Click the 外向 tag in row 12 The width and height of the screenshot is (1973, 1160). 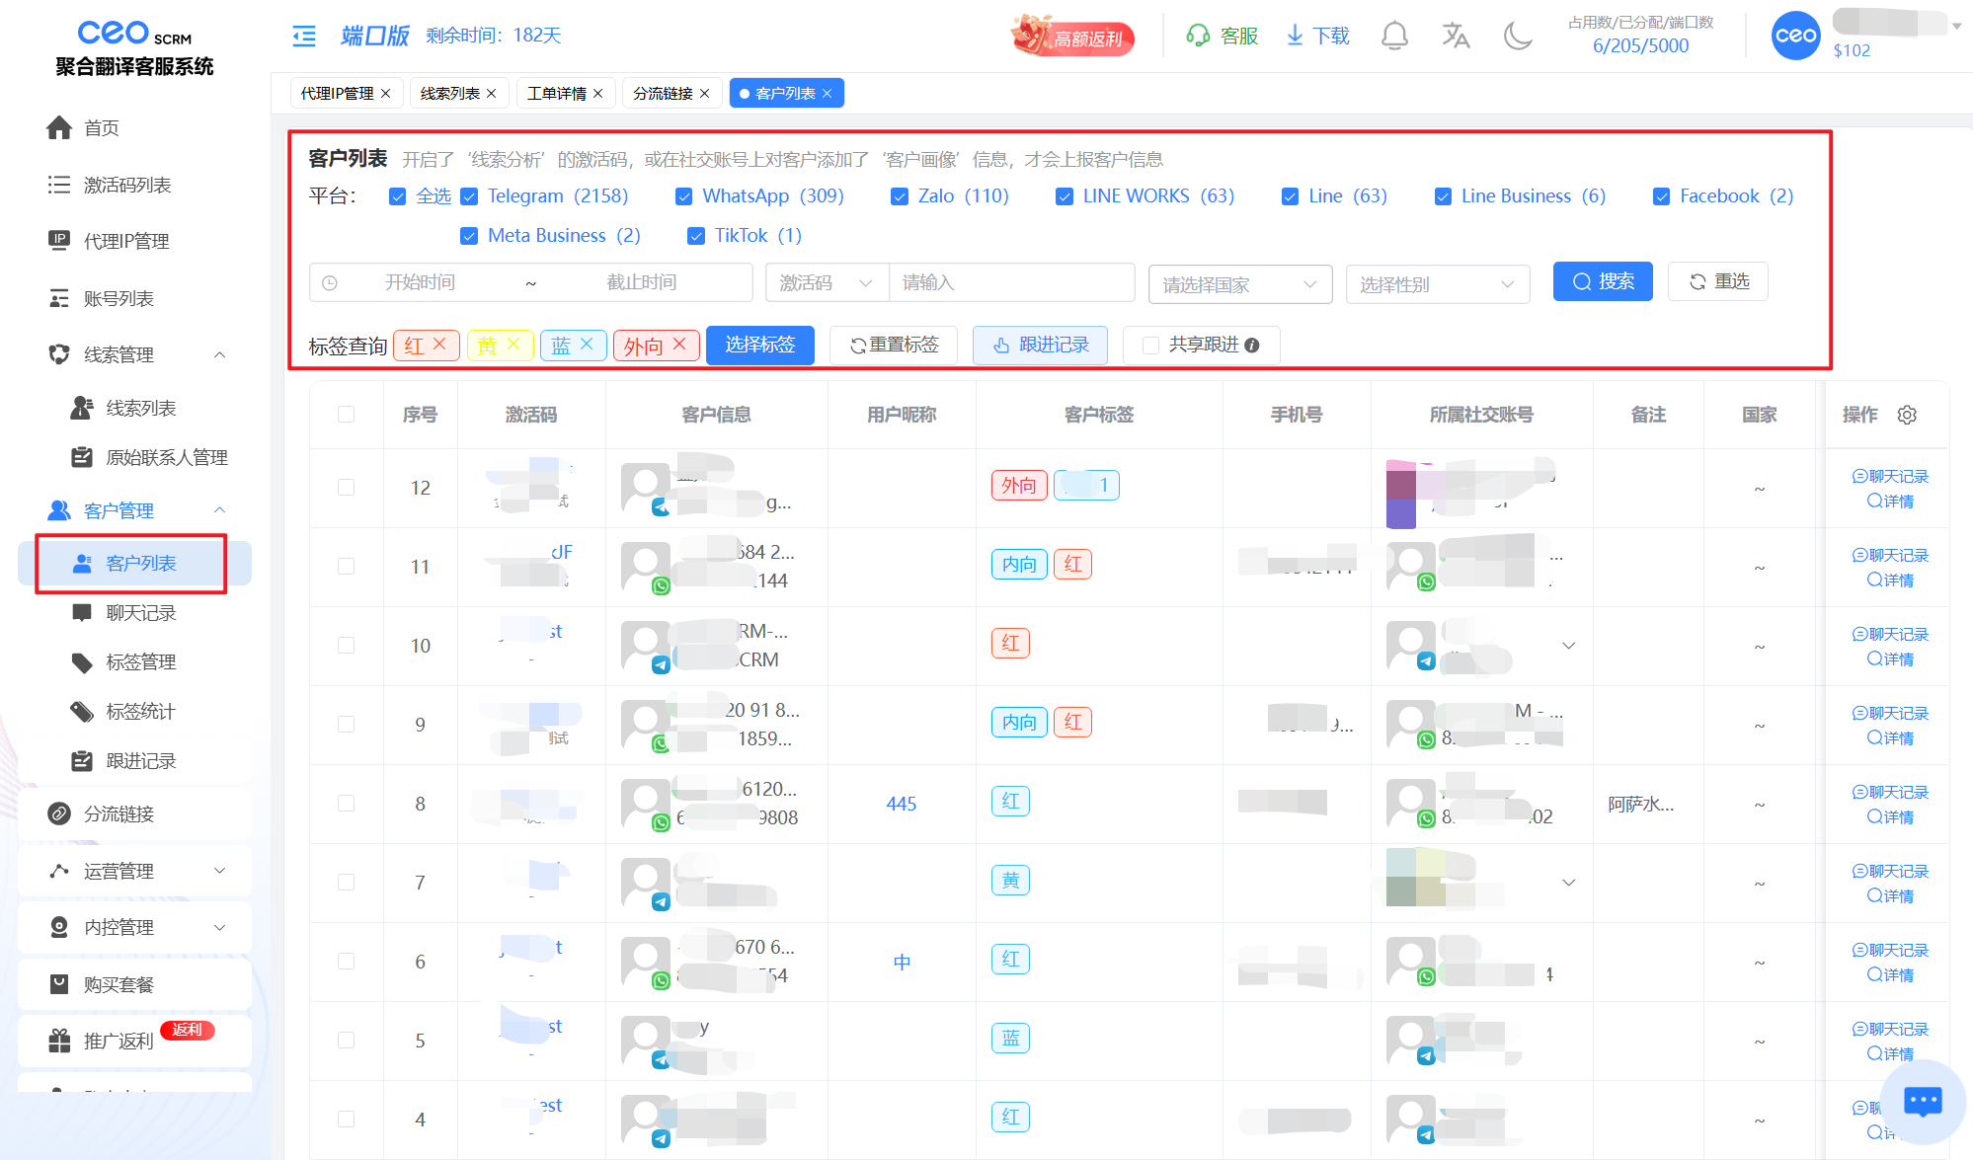point(1018,485)
